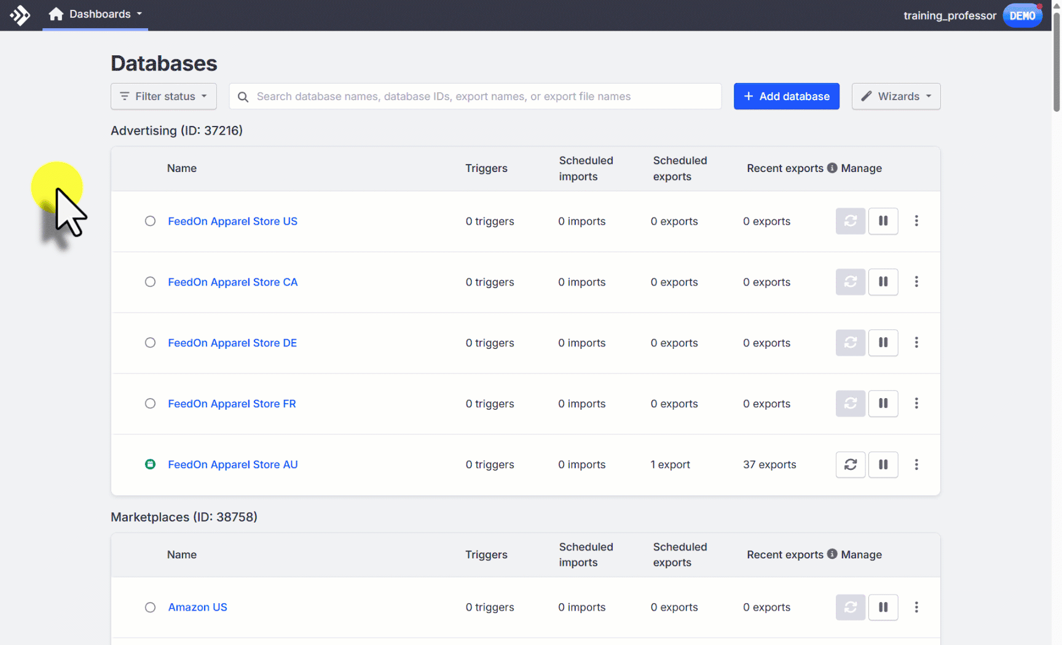Image resolution: width=1062 pixels, height=645 pixels.
Task: Click 'Marketplaces (ID: 38758)' group heading
Action: coord(184,517)
